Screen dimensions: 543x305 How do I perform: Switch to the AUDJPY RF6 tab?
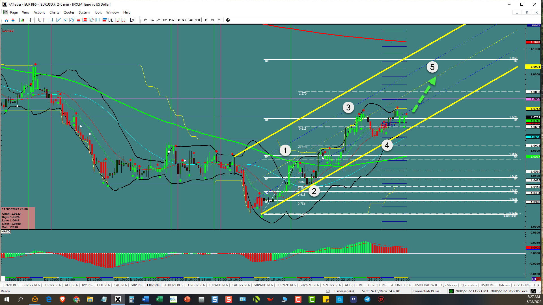click(x=173, y=285)
